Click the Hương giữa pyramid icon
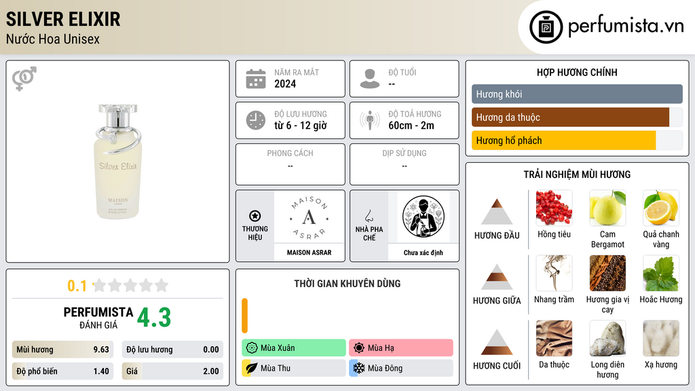This screenshot has height=391, width=695. 497,277
